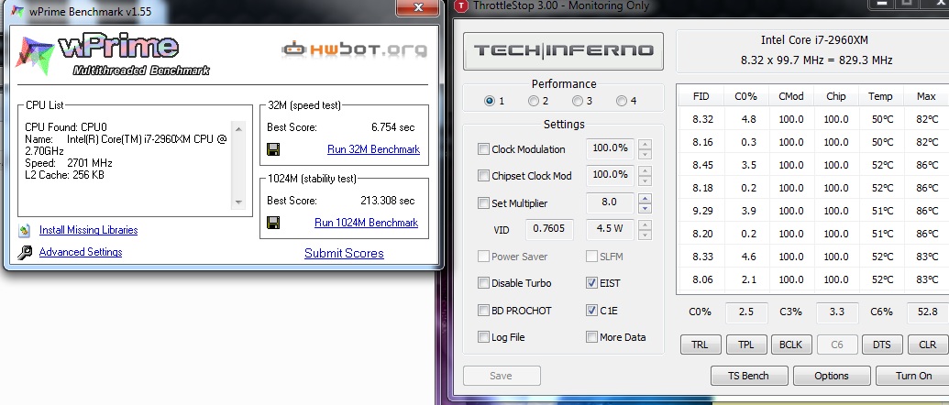Toggle Disable Turbo checkbox

point(483,282)
